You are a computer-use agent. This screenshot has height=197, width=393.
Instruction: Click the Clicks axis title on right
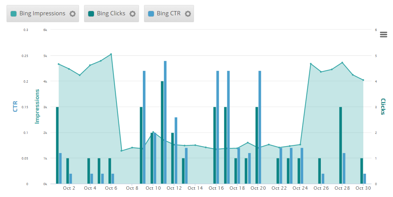[x=383, y=107]
